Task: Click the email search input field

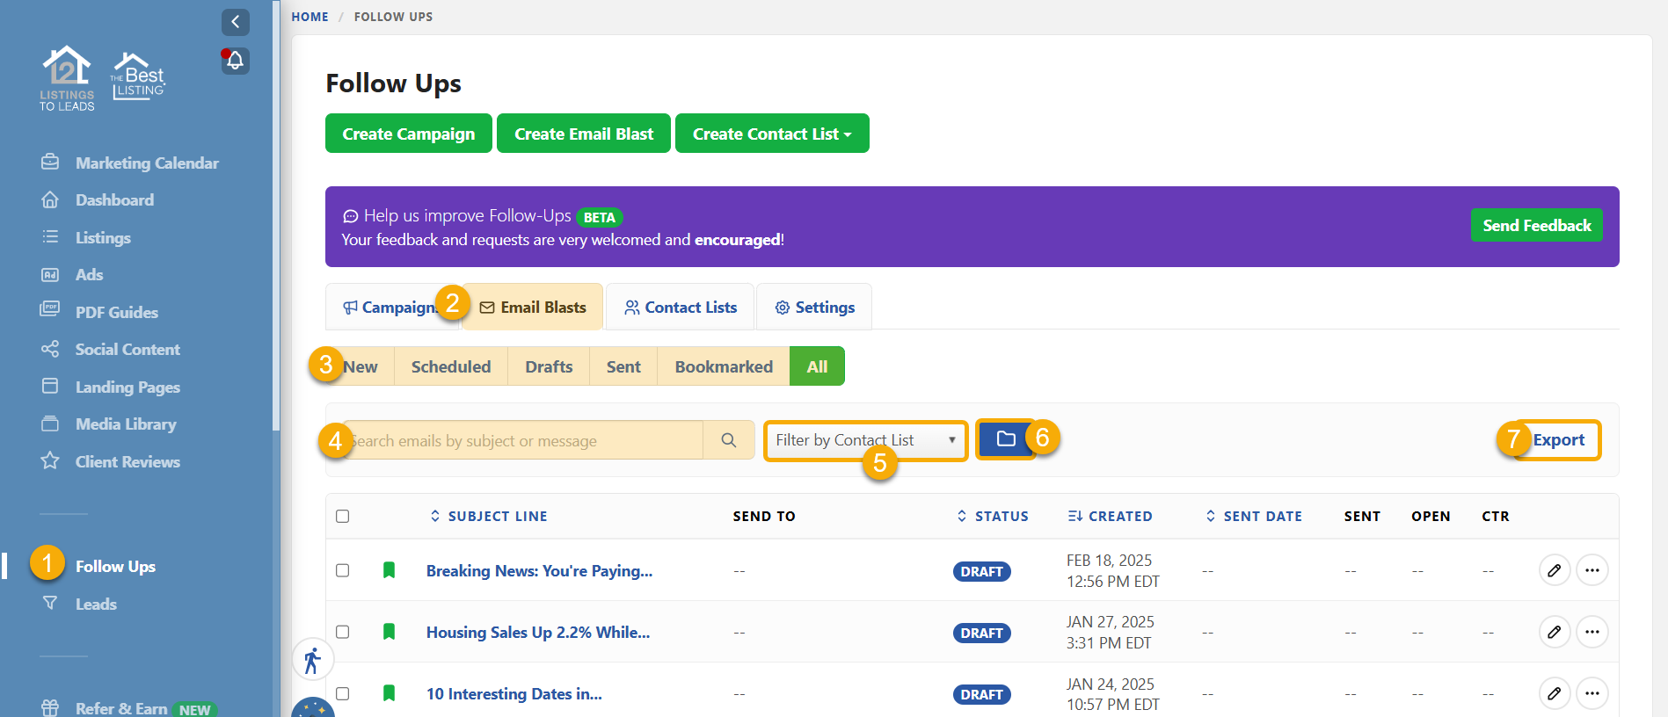Action: point(528,440)
